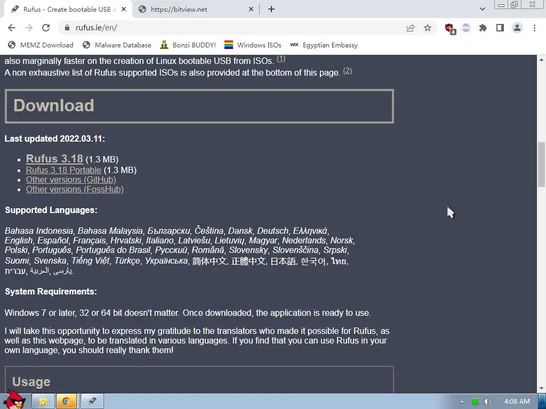Screen dimensions: 546x409
Task: Open Egyptian Embassy bookmark
Action: (324, 45)
